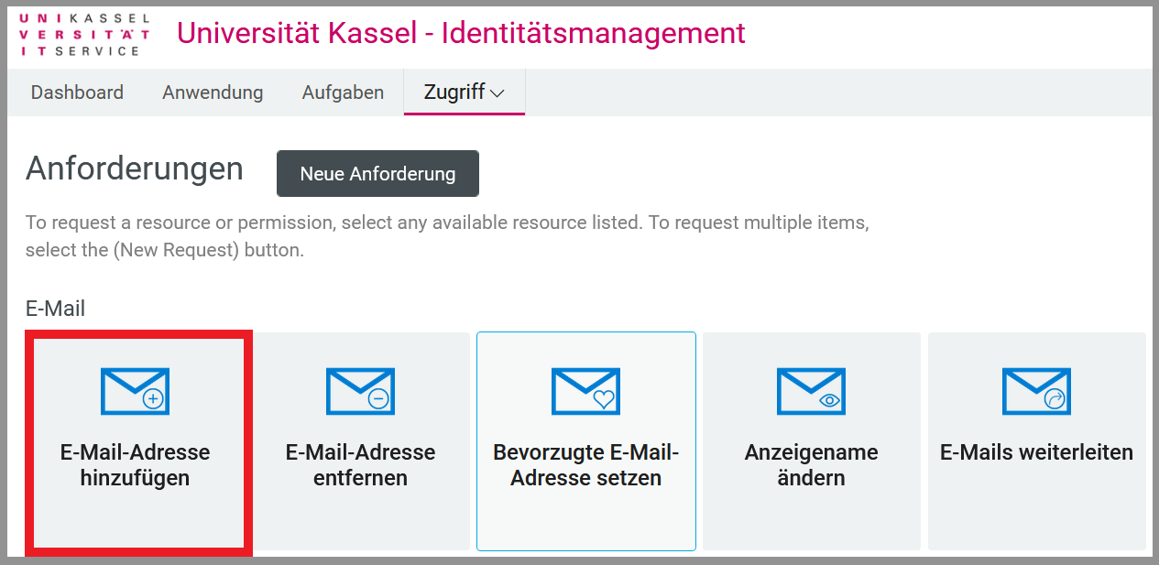Open the Dashboard tab
The width and height of the screenshot is (1159, 565).
tap(77, 92)
